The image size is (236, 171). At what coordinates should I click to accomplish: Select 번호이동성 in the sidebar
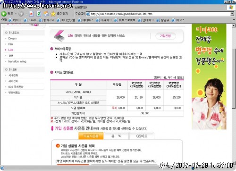[14, 93]
